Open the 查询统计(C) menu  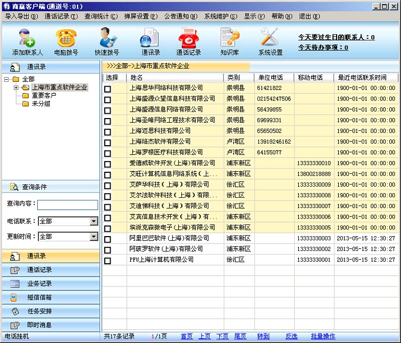pyautogui.click(x=101, y=16)
